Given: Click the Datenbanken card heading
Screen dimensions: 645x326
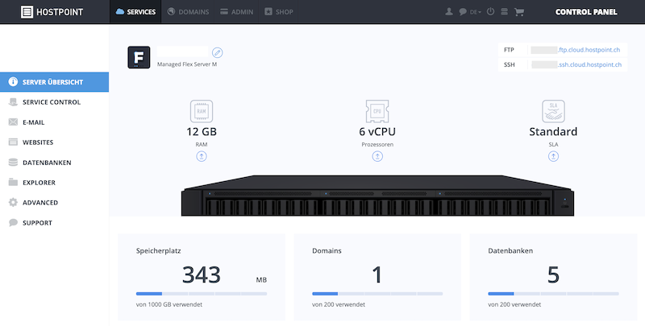Looking at the screenshot, I should click(510, 251).
